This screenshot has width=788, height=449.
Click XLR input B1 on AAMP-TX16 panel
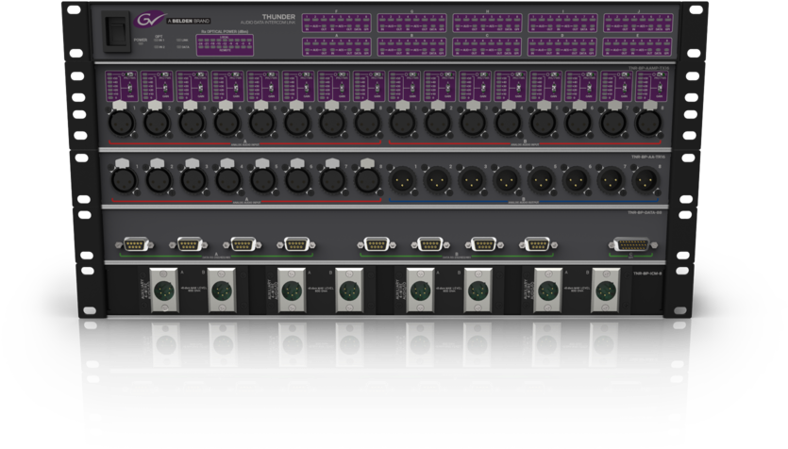(x=403, y=122)
